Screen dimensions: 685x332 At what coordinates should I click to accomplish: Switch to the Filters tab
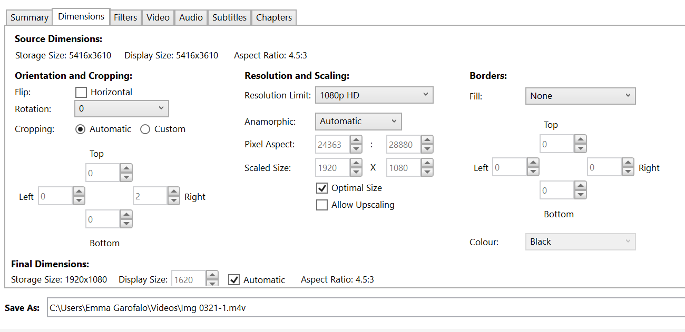125,17
